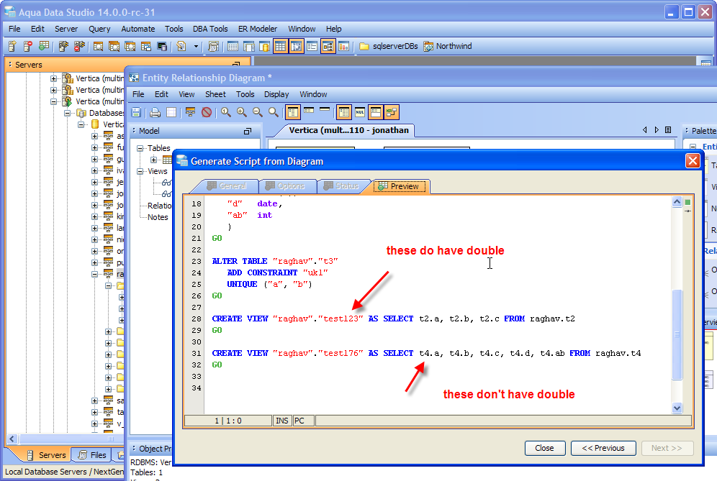Close Generate Script dialog with red X

point(693,161)
